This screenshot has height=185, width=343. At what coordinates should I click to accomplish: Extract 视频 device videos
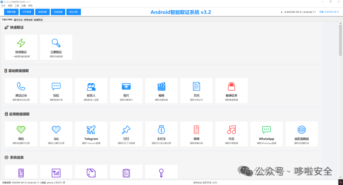pyautogui.click(x=161, y=91)
